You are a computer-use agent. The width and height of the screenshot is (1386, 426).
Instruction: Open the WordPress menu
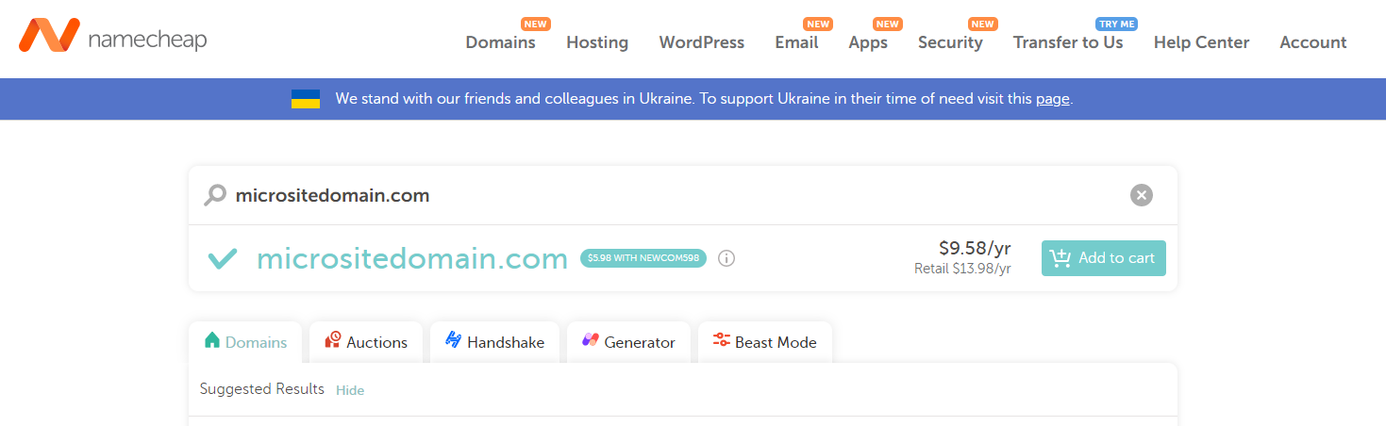click(x=701, y=42)
